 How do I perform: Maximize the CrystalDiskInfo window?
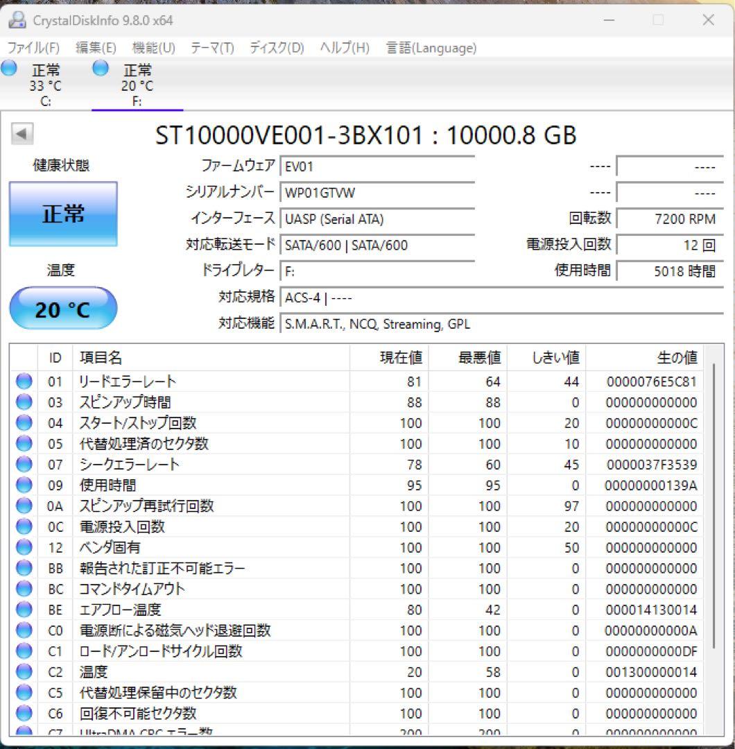click(658, 20)
